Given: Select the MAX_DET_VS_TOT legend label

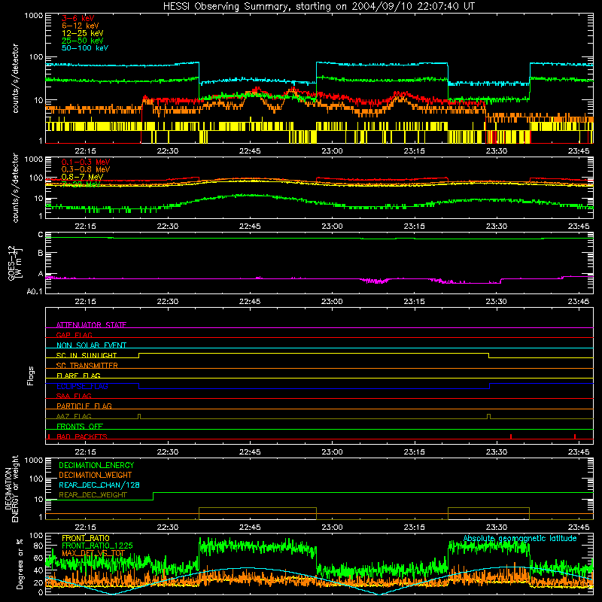Looking at the screenshot, I should pyautogui.click(x=93, y=553).
